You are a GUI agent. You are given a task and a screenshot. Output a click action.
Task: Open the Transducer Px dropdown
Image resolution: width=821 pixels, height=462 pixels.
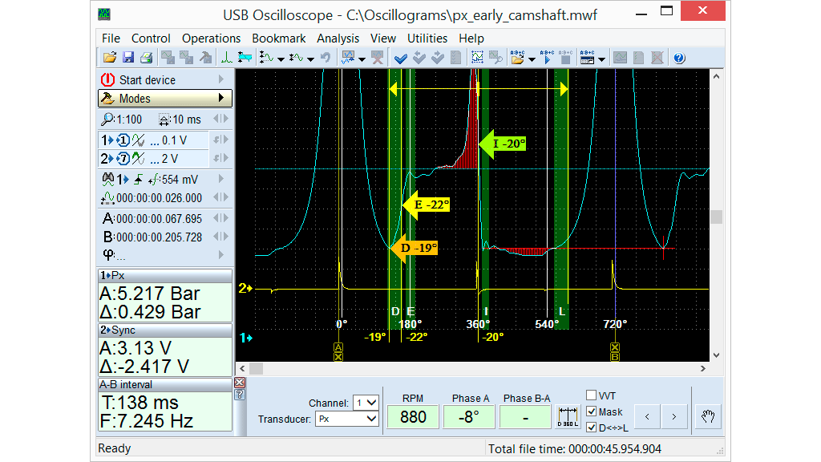346,419
